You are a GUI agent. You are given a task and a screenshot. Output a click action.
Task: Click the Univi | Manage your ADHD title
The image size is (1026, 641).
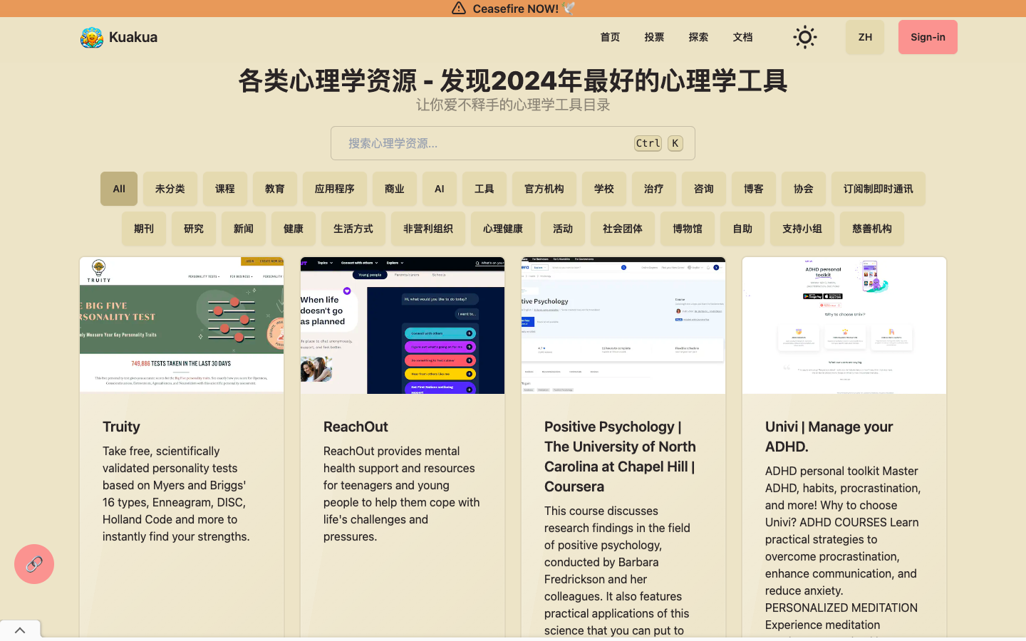coord(829,437)
